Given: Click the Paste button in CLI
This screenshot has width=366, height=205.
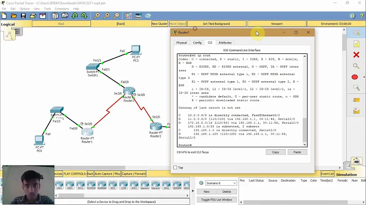Looking at the screenshot, I should (297, 152).
